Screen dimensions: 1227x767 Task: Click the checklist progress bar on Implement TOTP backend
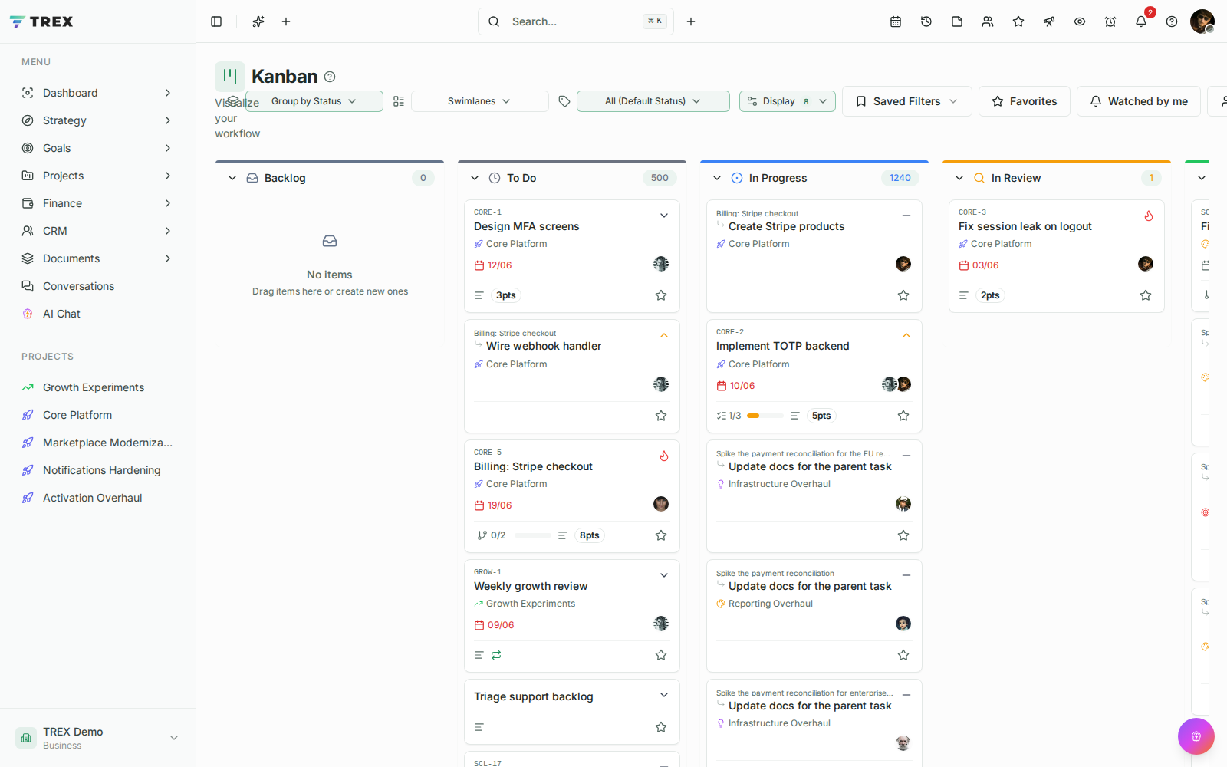(x=765, y=416)
